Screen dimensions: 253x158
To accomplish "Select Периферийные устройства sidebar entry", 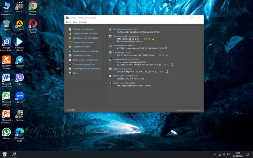I will point(87,69).
